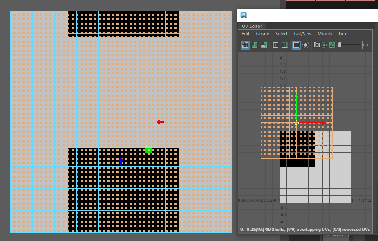Click the red X-axis arrow in viewport
The height and width of the screenshot is (241, 378).
pyautogui.click(x=161, y=122)
